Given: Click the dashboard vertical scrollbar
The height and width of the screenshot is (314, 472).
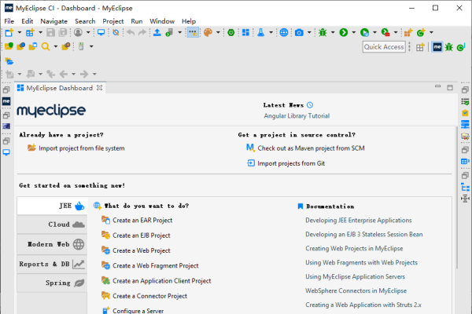Looking at the screenshot, I should [457, 199].
